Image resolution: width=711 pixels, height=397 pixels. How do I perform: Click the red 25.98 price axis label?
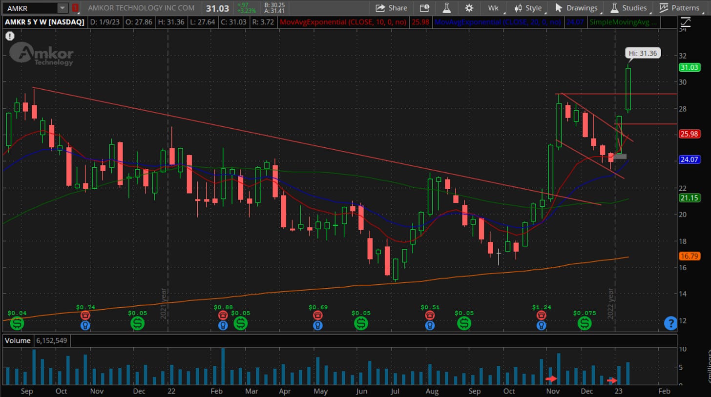pos(690,134)
